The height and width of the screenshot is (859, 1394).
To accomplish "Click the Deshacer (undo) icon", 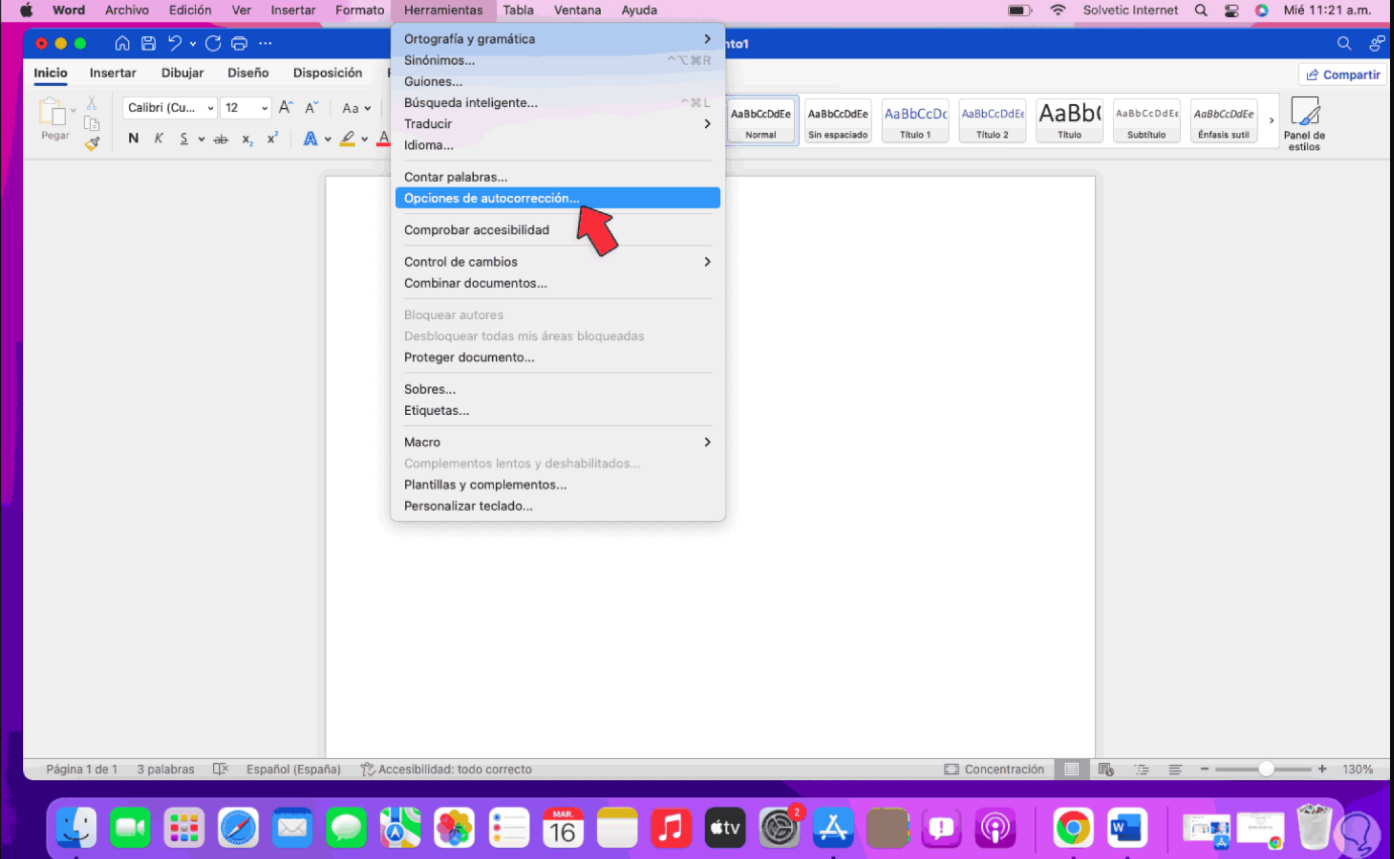I will [174, 43].
